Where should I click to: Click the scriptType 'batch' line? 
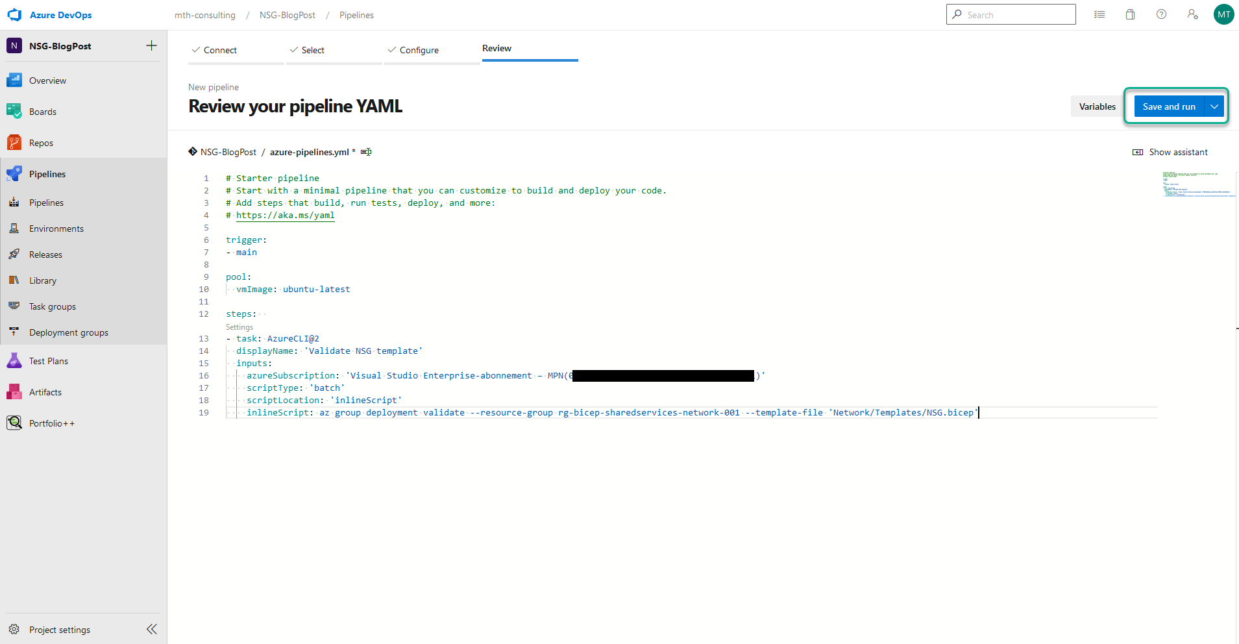point(296,388)
